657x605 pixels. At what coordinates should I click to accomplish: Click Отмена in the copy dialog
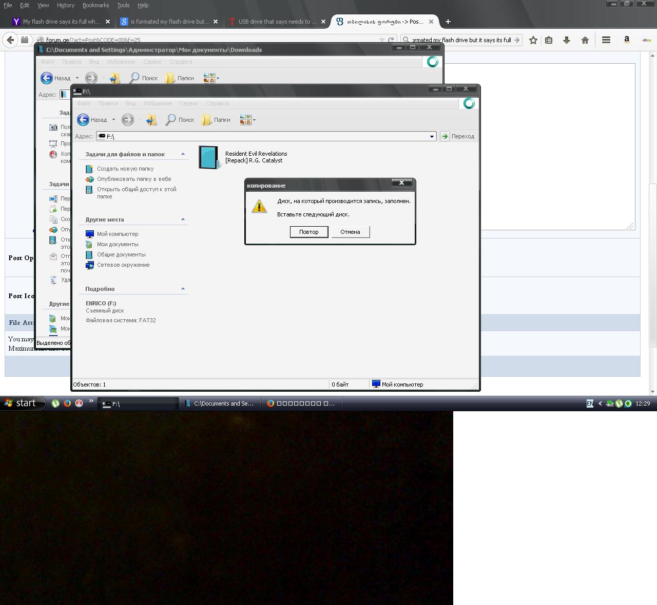click(x=350, y=232)
